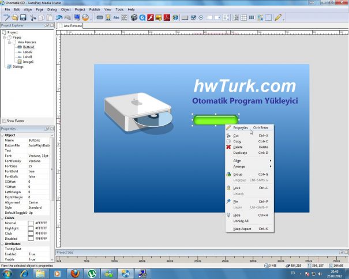
Task: Choose Keep Aspect in the context menu
Action: [250, 229]
